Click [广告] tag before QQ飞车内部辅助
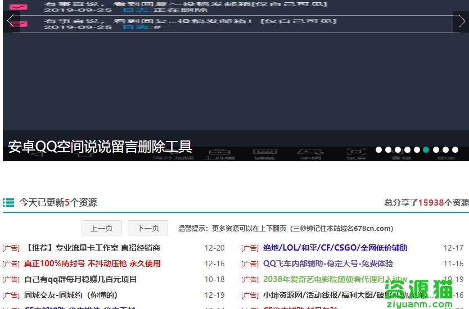The width and height of the screenshot is (469, 309). click(x=250, y=264)
